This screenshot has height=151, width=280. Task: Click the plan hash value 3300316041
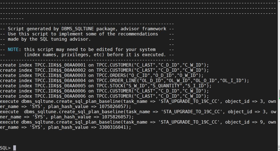113,127
